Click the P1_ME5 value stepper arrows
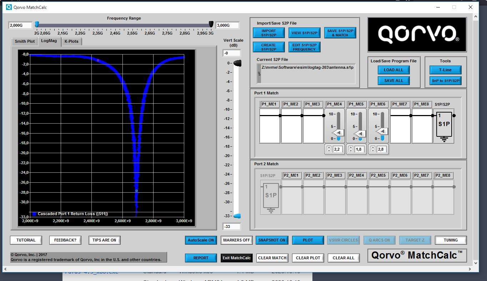Screen dimensions: 487x281 [351, 149]
